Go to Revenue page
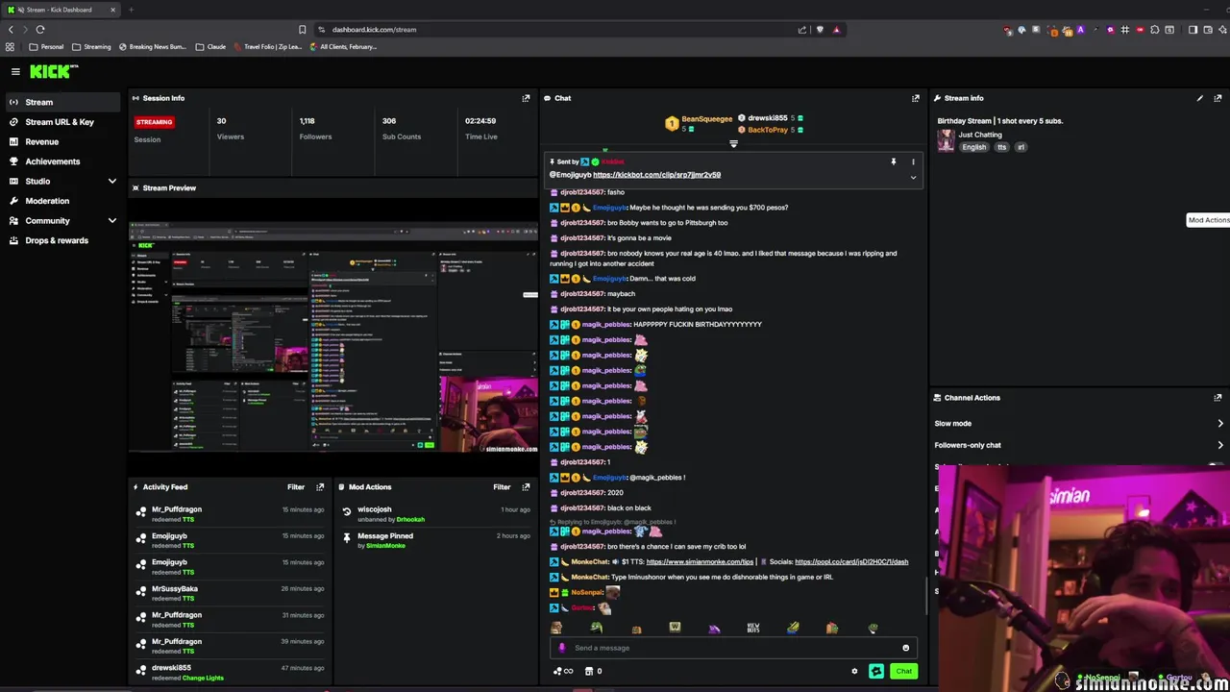 (x=41, y=142)
